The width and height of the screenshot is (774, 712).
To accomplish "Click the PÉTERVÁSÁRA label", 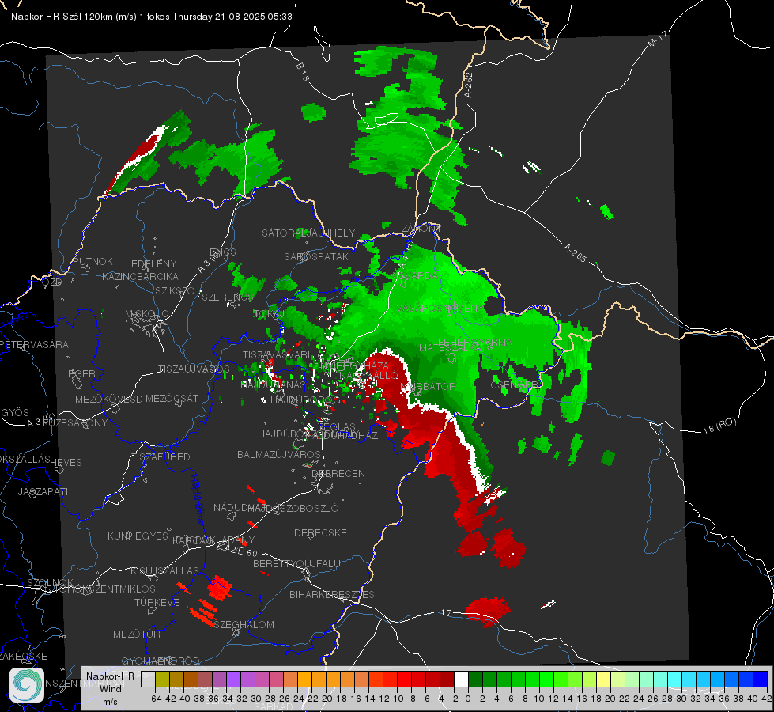I will tap(34, 344).
